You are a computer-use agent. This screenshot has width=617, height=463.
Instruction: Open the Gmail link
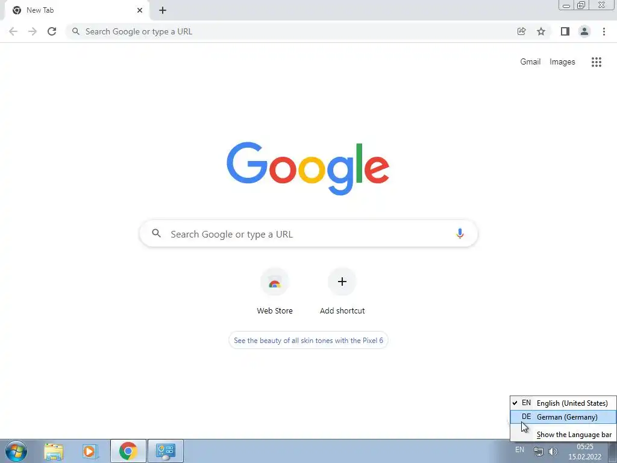pyautogui.click(x=530, y=62)
